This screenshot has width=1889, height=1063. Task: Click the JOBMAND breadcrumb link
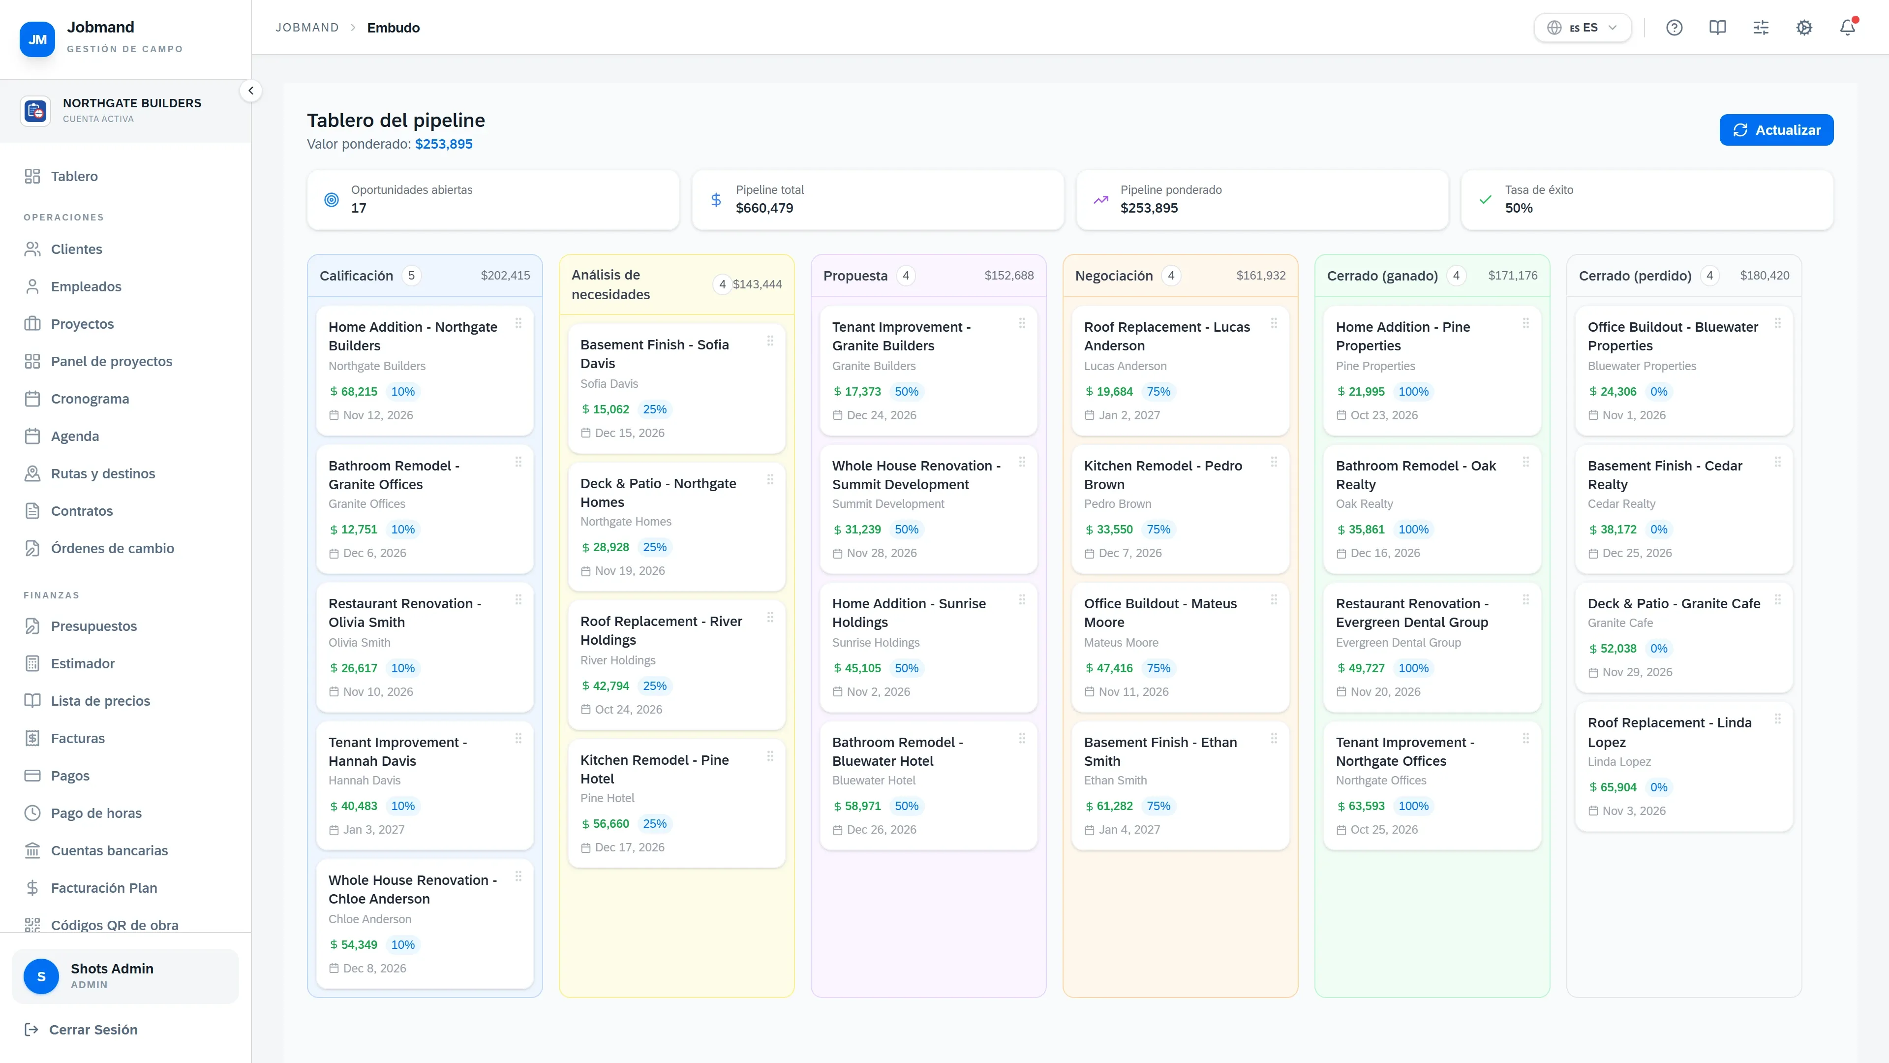pos(307,28)
